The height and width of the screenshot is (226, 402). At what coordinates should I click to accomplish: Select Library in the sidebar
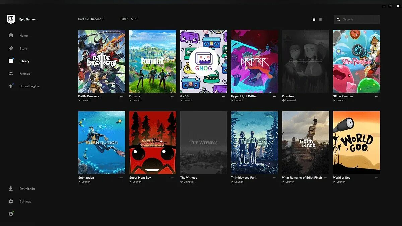(x=24, y=61)
